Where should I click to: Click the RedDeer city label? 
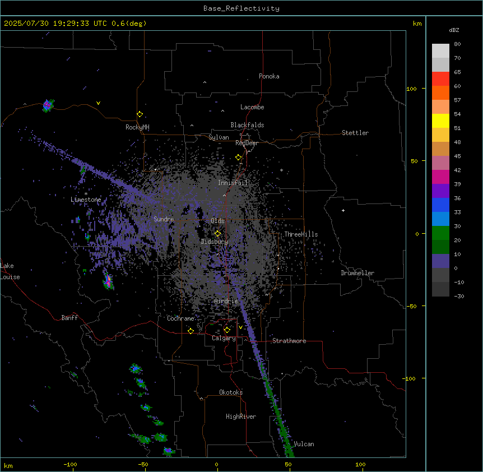247,143
